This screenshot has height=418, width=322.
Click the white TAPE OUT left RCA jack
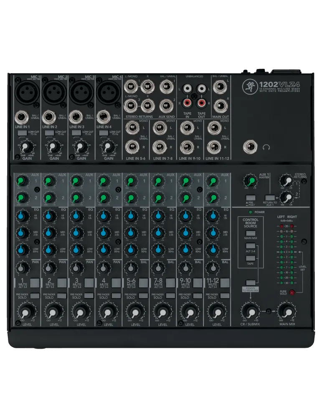(201, 88)
